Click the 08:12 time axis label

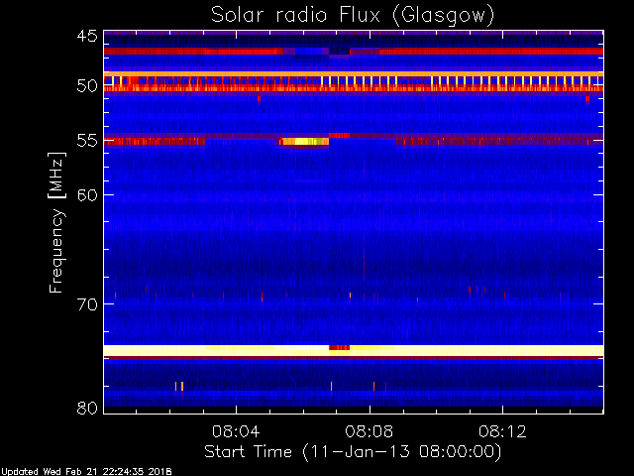502,431
